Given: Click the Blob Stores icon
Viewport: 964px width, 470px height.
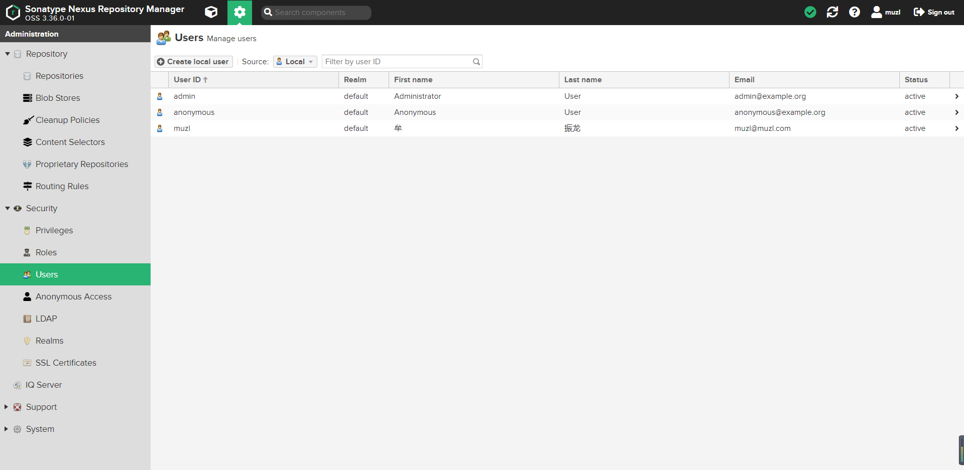Looking at the screenshot, I should [28, 98].
